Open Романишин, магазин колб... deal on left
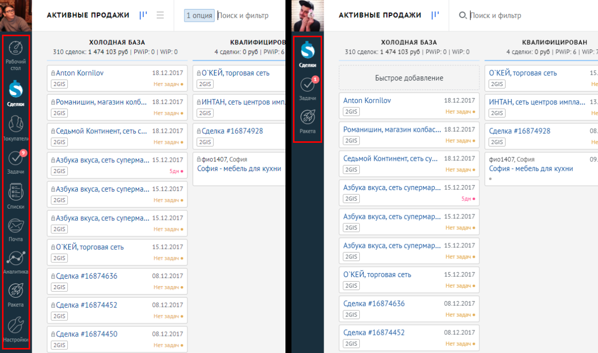 101,102
